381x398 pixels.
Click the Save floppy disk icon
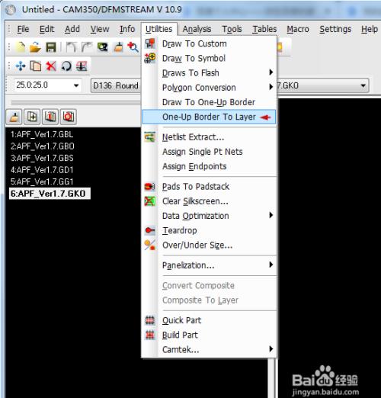point(51,47)
